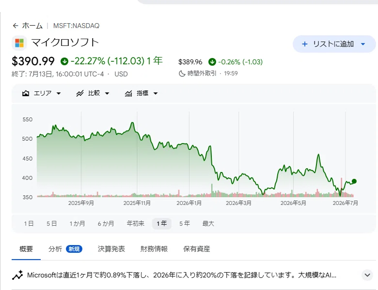378x290 pixels.
Task: Switch to the 財務情報 tab
Action: pos(154,249)
